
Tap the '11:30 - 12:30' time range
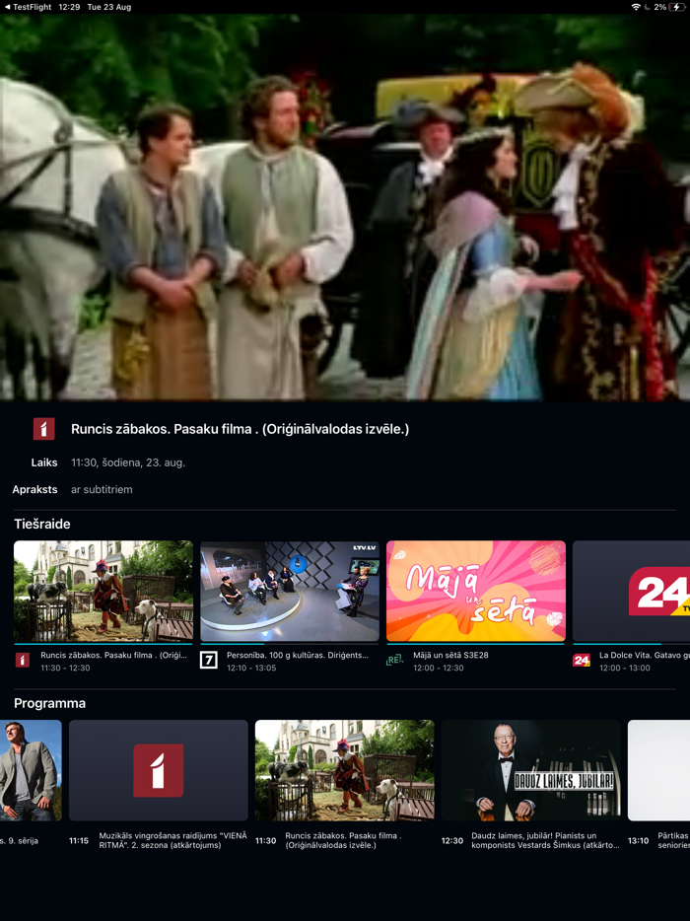click(65, 668)
